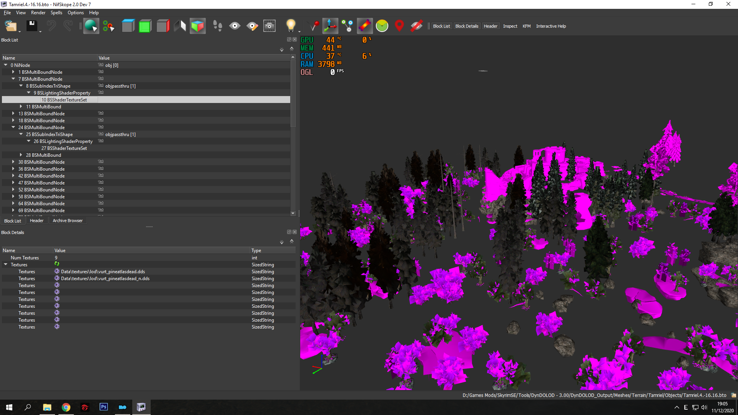Open the View menu

coord(21,13)
